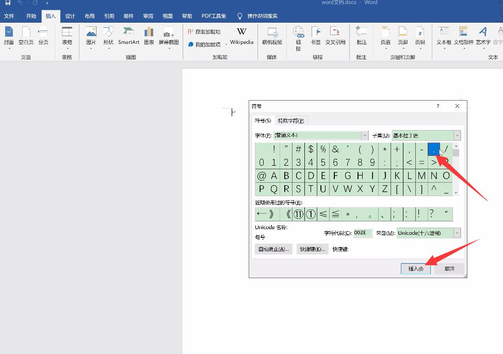Click Get Add-ins (获取加载项)
The width and height of the screenshot is (503, 354).
(204, 32)
